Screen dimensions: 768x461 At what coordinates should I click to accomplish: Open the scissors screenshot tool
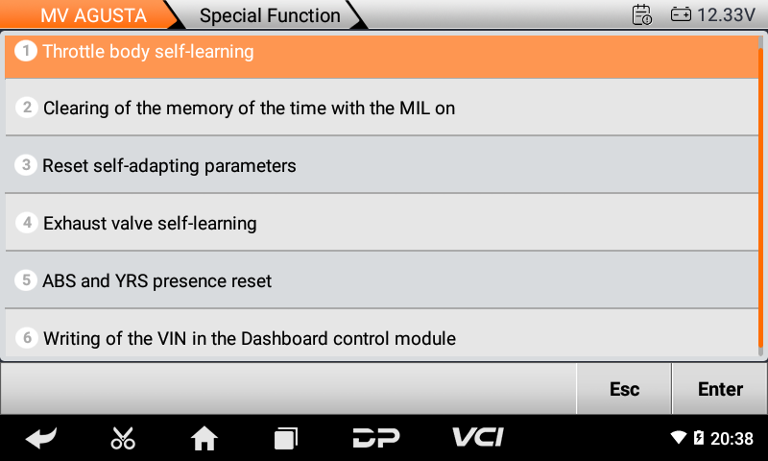(123, 439)
